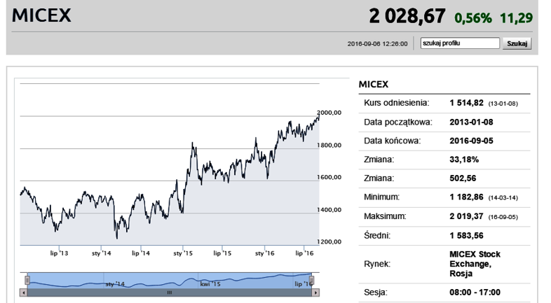Image resolution: width=551 pixels, height=303 pixels.
Task: Click the right scroll arrow under chart
Action: pos(315,293)
